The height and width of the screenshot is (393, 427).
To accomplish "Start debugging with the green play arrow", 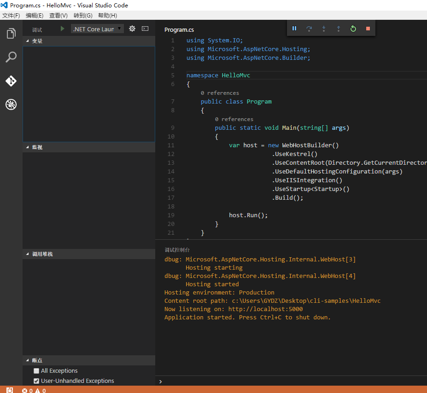I will 62,29.
